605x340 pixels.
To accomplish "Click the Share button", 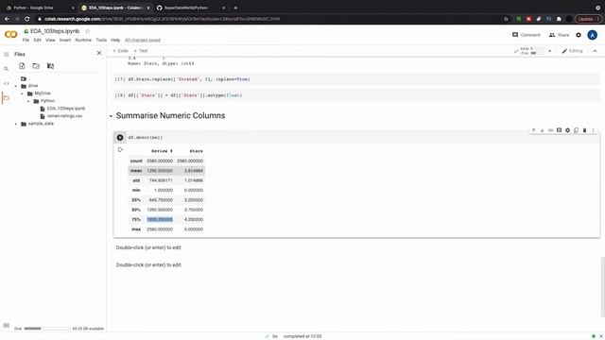I will coord(559,35).
